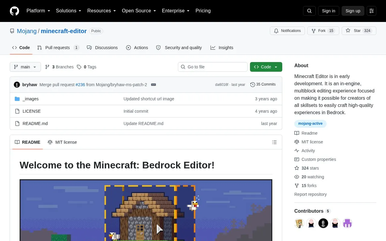Click the README banner image
Image resolution: width=386 pixels, height=241 pixels.
(146, 210)
